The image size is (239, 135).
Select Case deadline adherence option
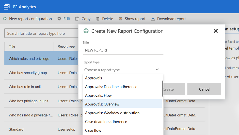(122, 121)
